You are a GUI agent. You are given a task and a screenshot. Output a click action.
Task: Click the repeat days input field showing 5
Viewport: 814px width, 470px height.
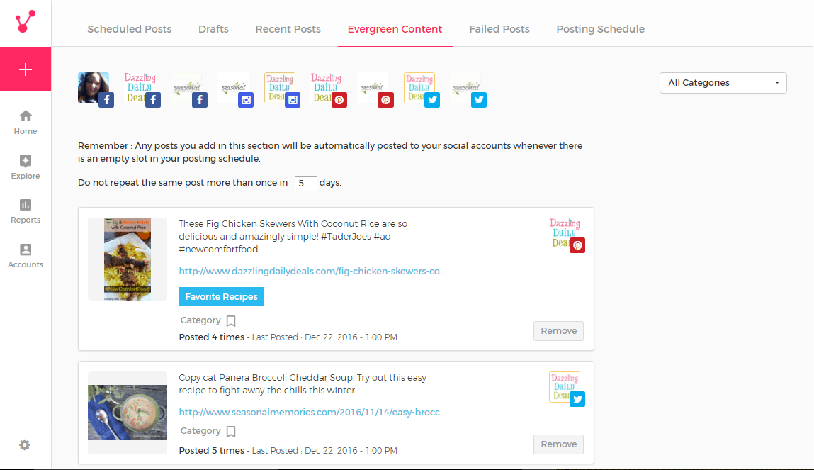point(305,183)
